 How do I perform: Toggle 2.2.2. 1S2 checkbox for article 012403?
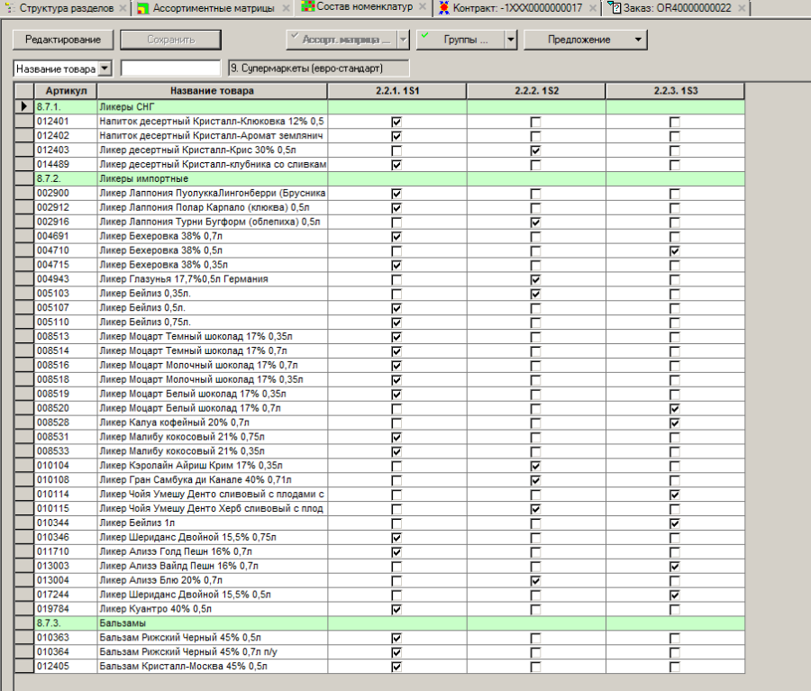pos(536,150)
